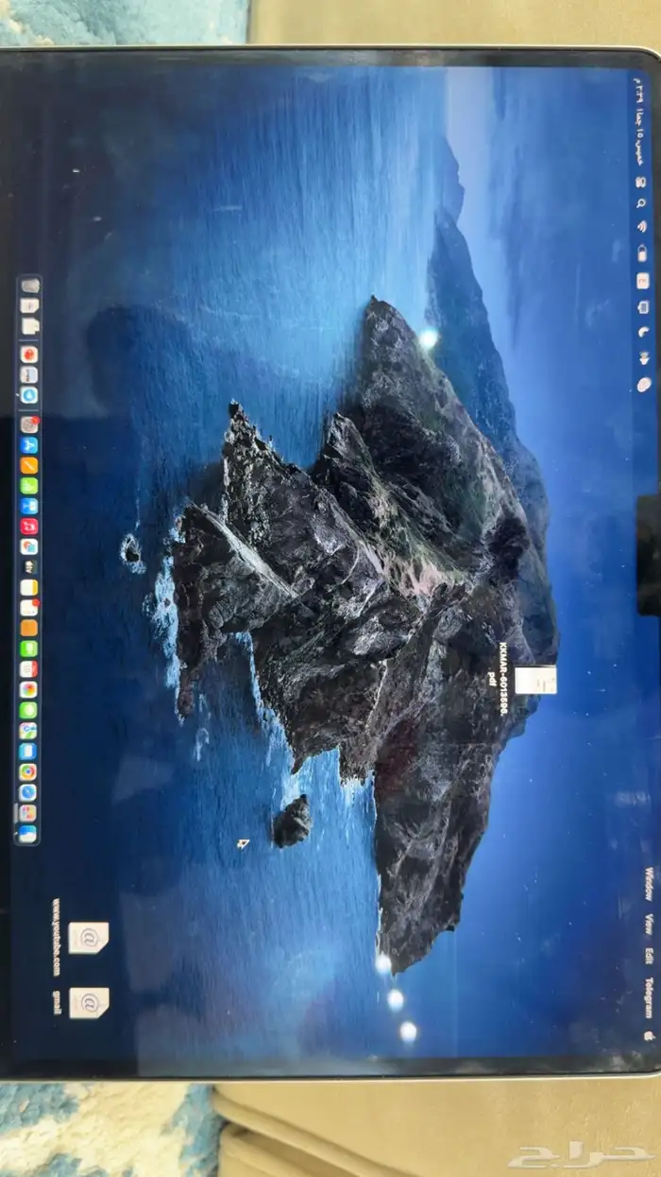Open Spotlight search magnifier in menu bar
This screenshot has height=1177, width=661.
[x=641, y=203]
